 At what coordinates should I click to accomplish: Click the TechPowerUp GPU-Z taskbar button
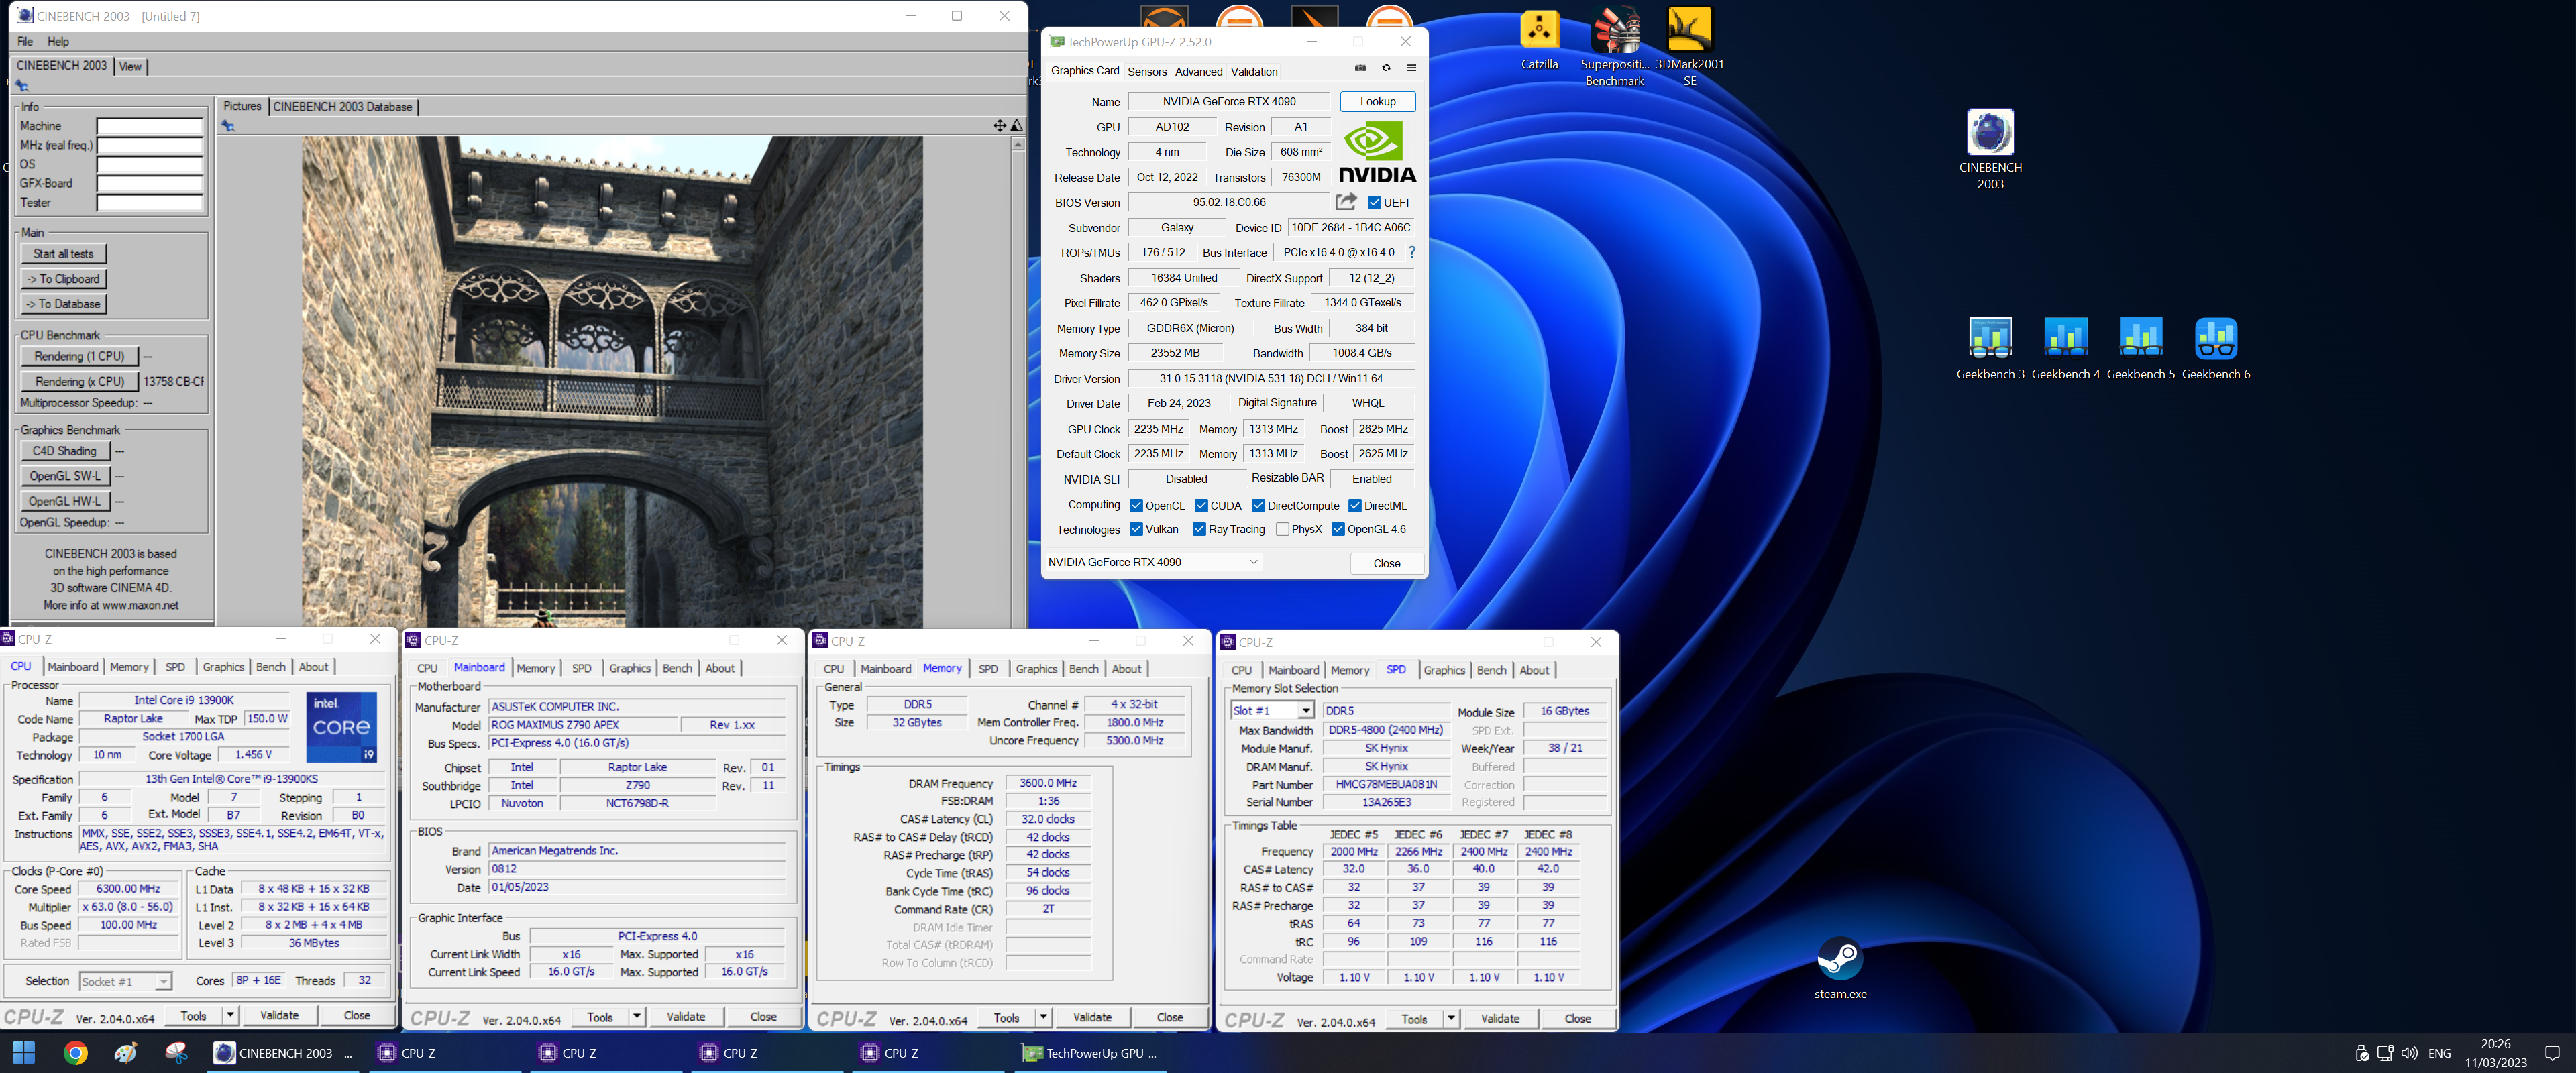[1089, 1052]
